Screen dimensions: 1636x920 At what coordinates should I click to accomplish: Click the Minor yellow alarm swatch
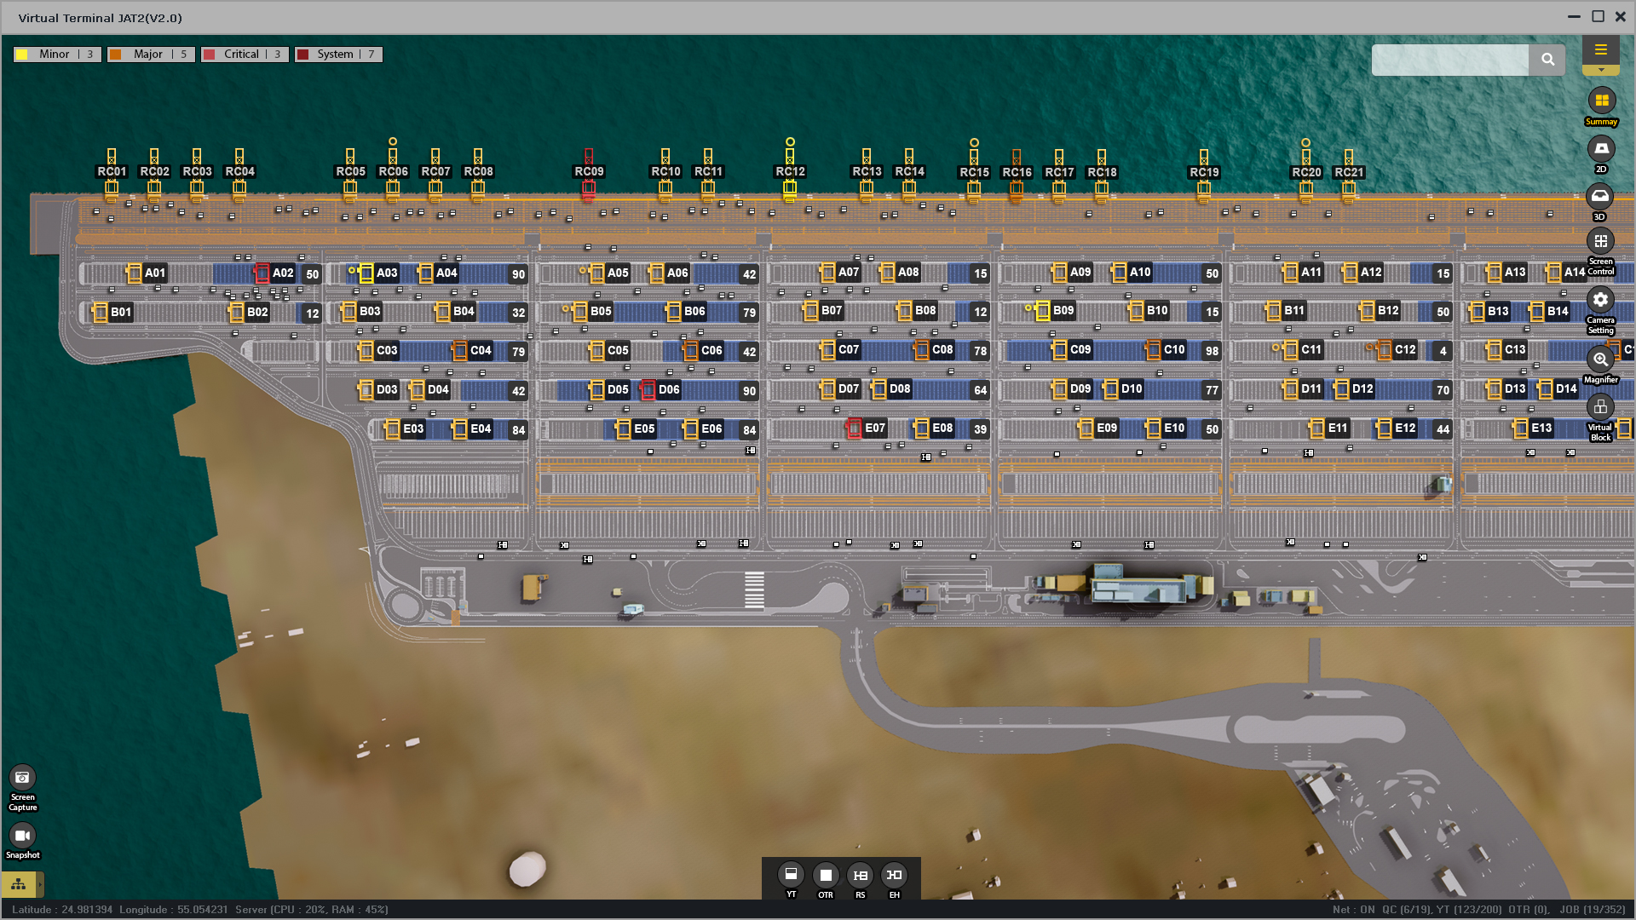click(x=22, y=55)
